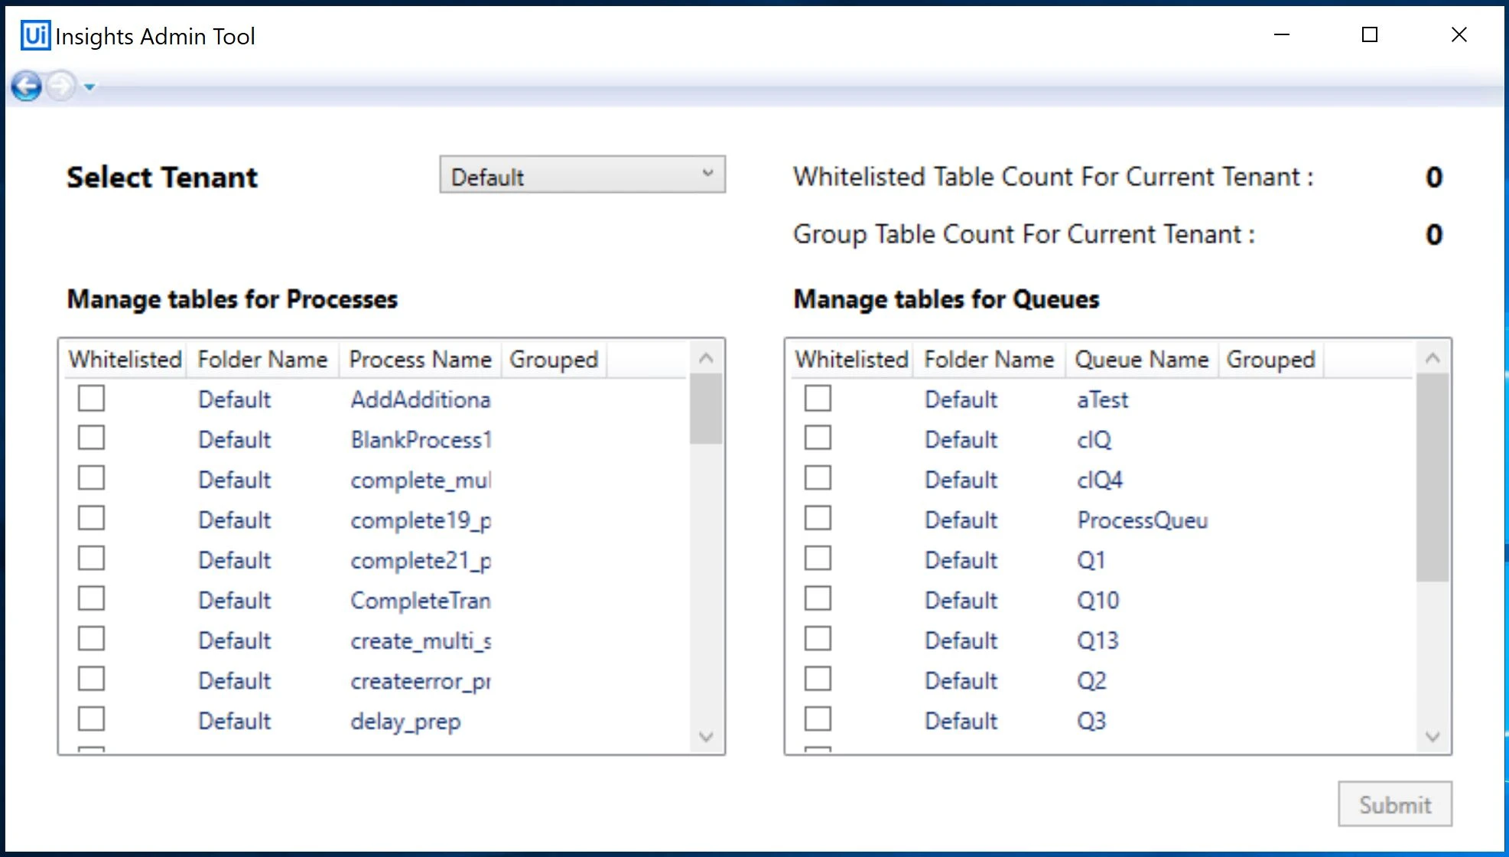Click the greyed forward navigation arrow
Screen dimensions: 1509x857
[61, 86]
